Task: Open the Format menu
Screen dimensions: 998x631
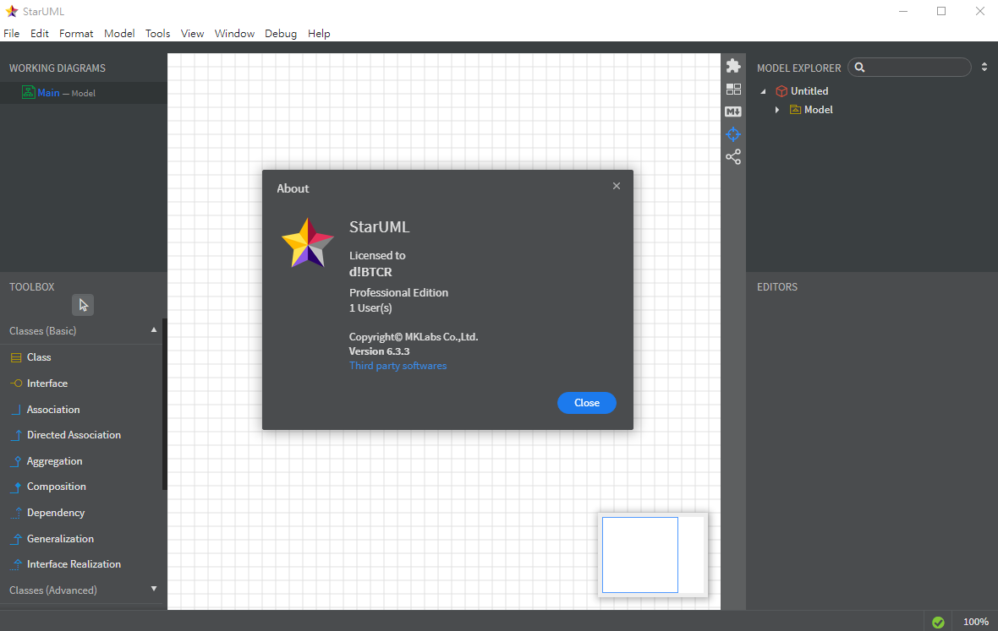Action: click(x=76, y=34)
